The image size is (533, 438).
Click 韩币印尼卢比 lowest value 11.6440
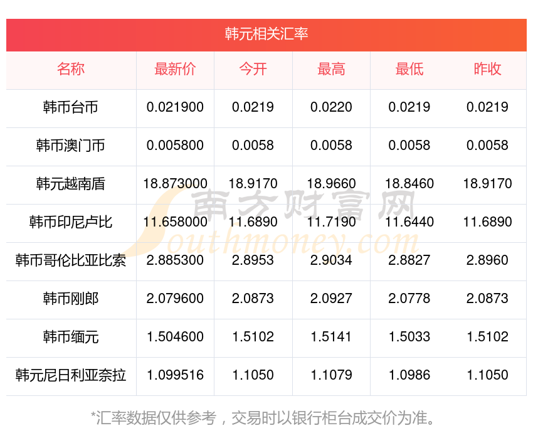tap(409, 222)
